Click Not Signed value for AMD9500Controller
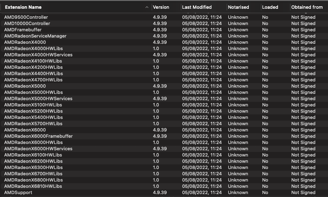 coord(303,17)
